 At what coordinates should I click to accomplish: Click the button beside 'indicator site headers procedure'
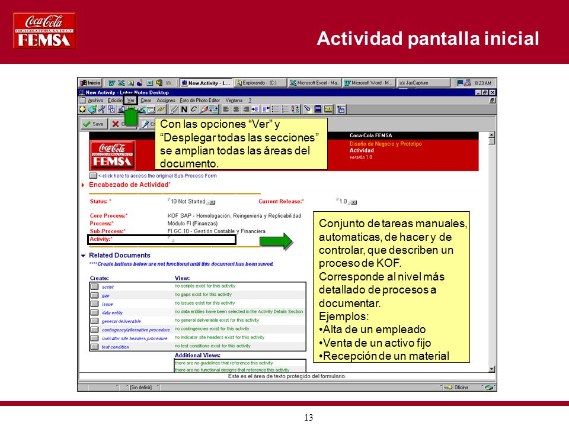(94, 338)
